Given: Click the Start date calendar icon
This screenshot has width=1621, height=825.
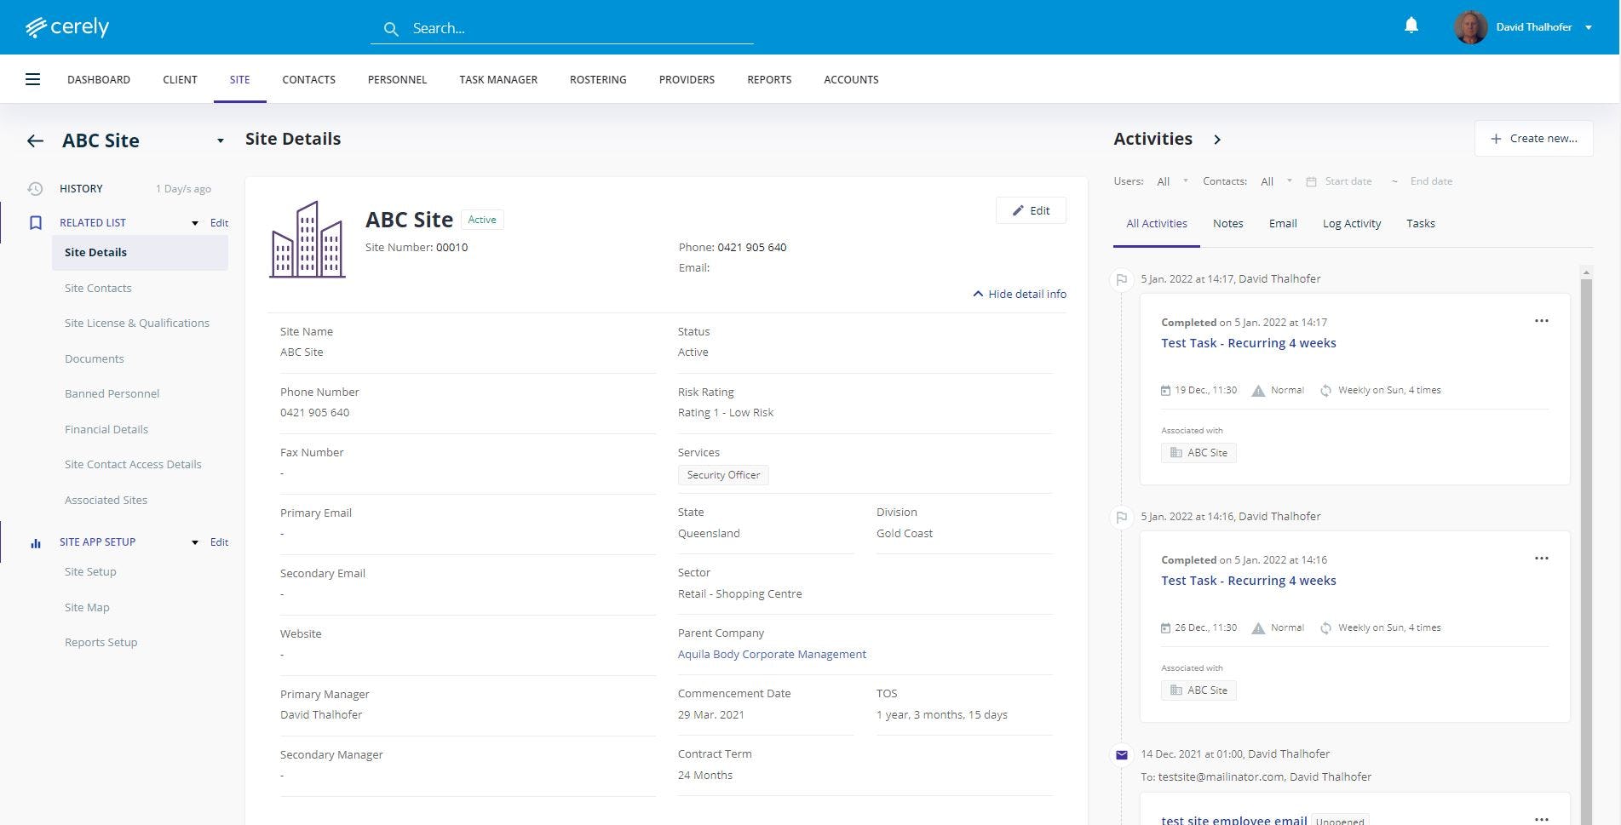Looking at the screenshot, I should click(x=1311, y=180).
